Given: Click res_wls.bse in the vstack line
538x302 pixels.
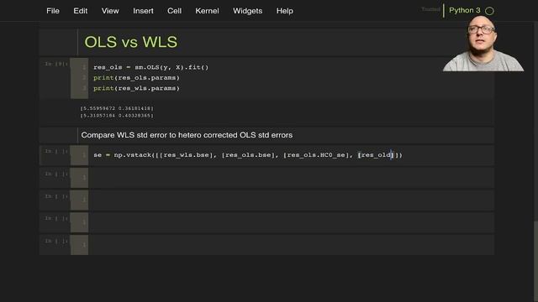Looking at the screenshot, I should (187, 155).
